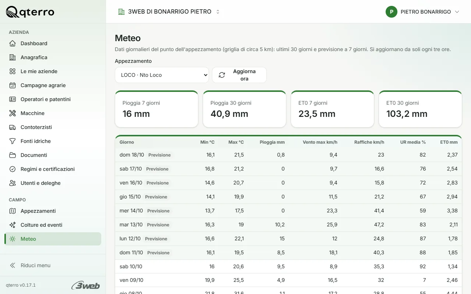Click the Pioggia 7 giorni summary card
This screenshot has height=294, width=471.
(x=156, y=109)
